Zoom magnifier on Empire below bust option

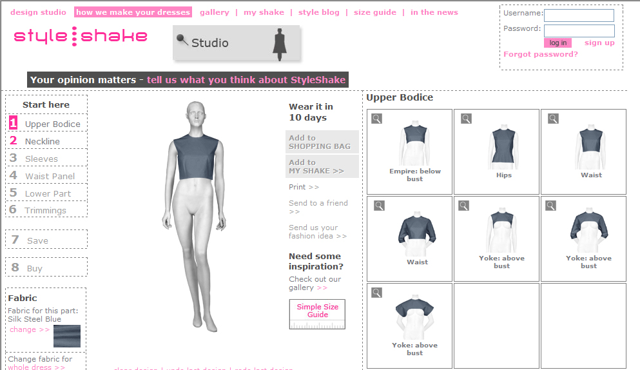click(x=377, y=119)
